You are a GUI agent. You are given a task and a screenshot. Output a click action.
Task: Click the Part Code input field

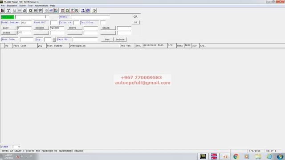pyautogui.click(x=27, y=40)
